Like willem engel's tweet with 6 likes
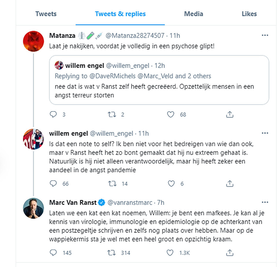 click(171, 184)
